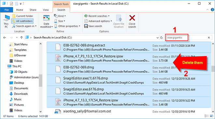Open the File menu tab
Screen dimensions: 215x119
(x=7, y=10)
